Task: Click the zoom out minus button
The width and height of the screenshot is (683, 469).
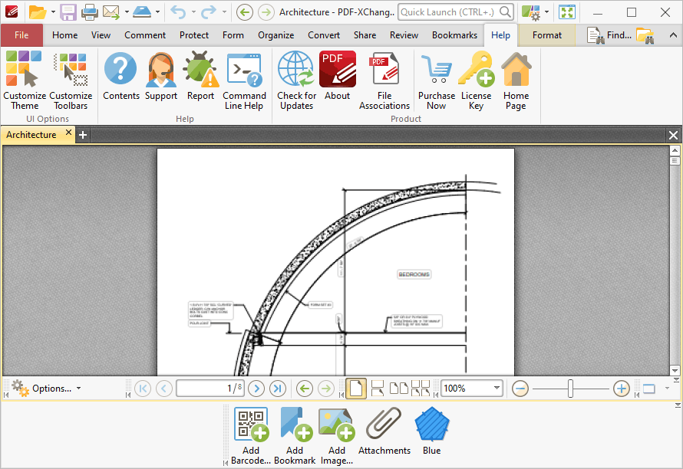Action: tap(520, 388)
